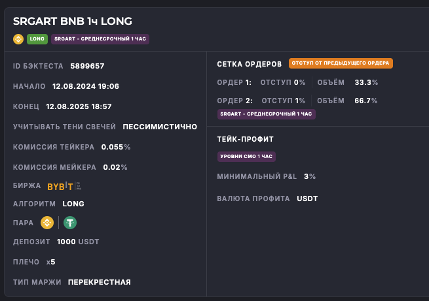Click the small futures badge beside Bybit
This screenshot has width=429, height=301.
click(79, 186)
